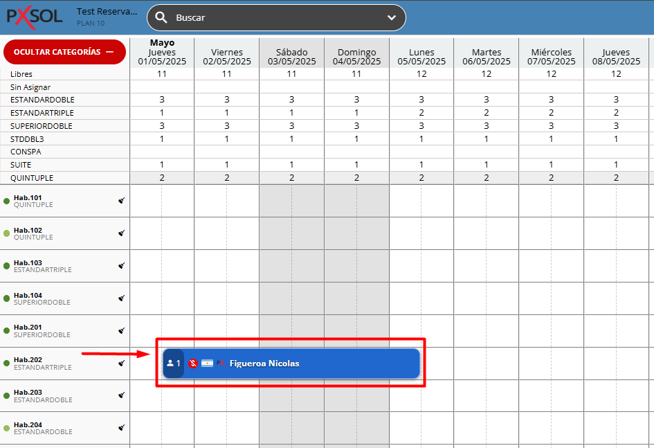The image size is (654, 448).
Task: Open the Test Reserva property selector
Action: [x=107, y=12]
